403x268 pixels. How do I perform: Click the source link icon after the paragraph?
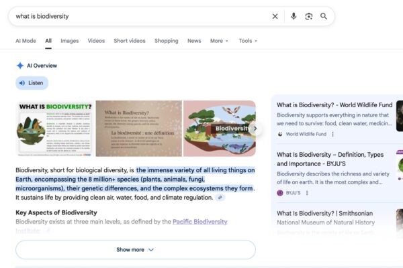point(221,198)
